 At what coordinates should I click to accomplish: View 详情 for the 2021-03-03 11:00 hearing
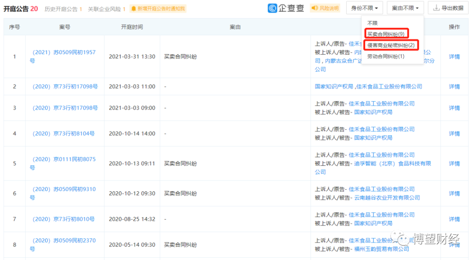click(454, 87)
